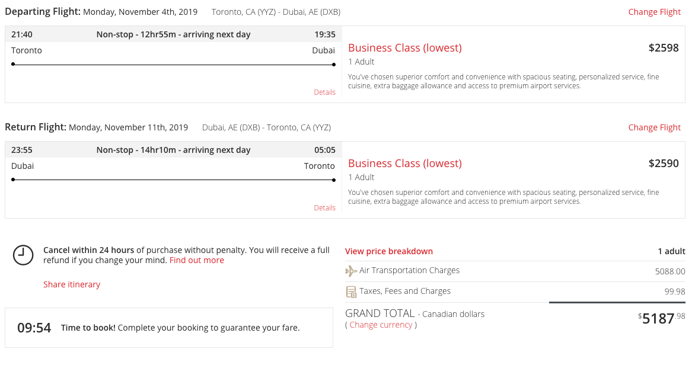Open Details for the Dubai to Toronto flight
692x365 pixels.
click(x=324, y=208)
